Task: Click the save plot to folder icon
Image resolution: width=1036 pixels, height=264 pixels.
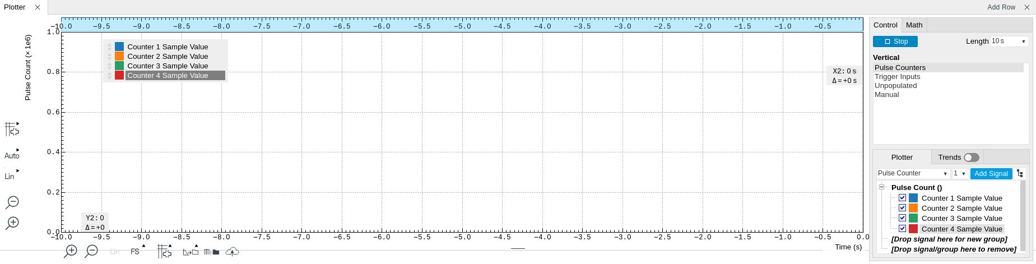Action: pos(191,252)
